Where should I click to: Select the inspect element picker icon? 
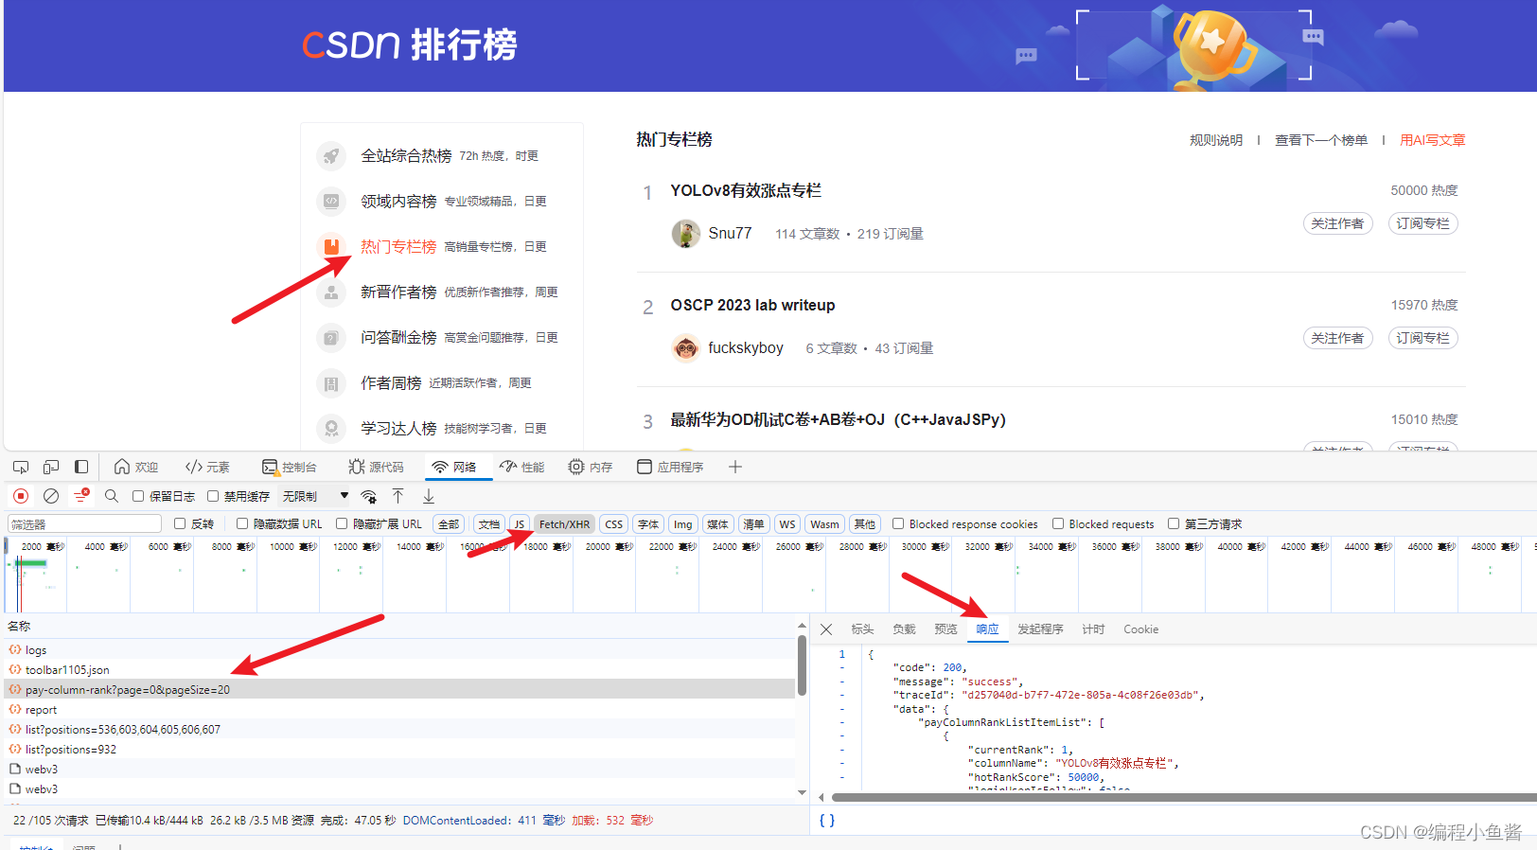coord(21,467)
